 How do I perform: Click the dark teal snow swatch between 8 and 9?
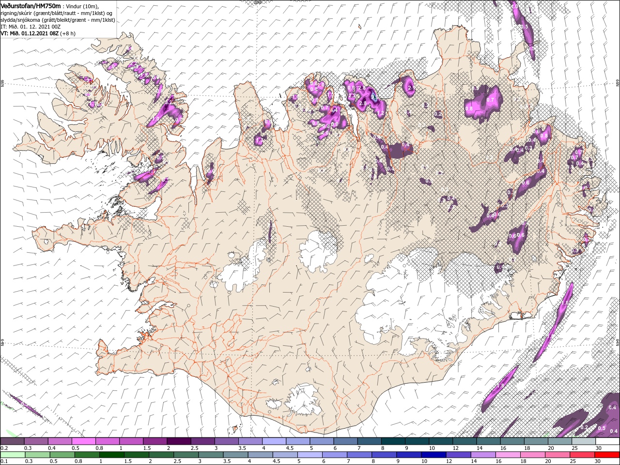393,441
